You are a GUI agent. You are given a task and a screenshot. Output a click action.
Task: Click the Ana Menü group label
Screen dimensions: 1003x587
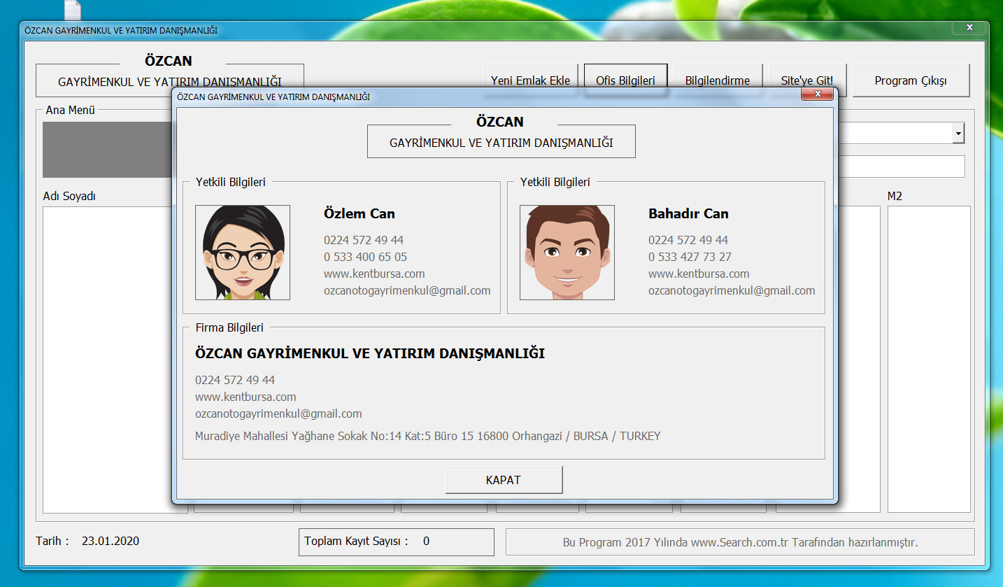click(x=71, y=110)
